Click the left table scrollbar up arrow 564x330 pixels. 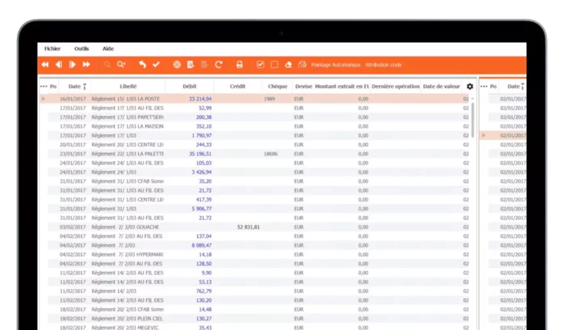pyautogui.click(x=473, y=98)
